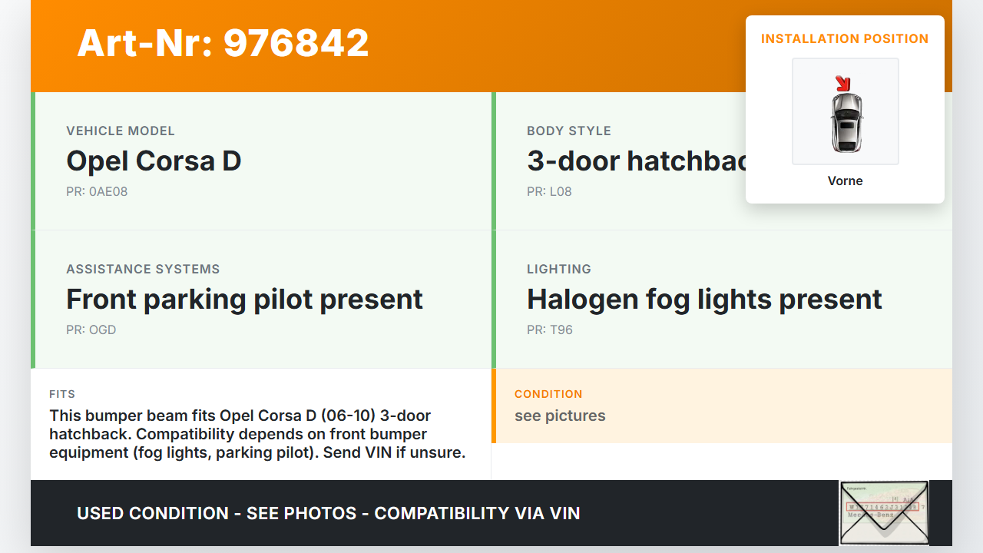Click the silver car top-view icon
This screenshot has width=983, height=553.
846,121
